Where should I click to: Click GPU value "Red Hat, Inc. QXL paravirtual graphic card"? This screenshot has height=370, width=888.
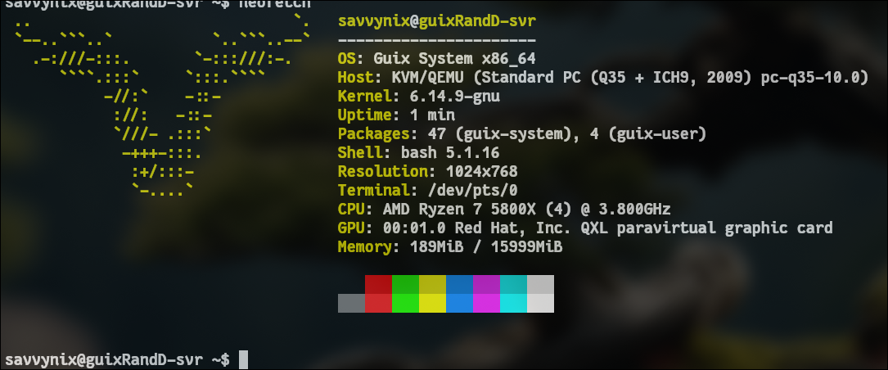(644, 228)
